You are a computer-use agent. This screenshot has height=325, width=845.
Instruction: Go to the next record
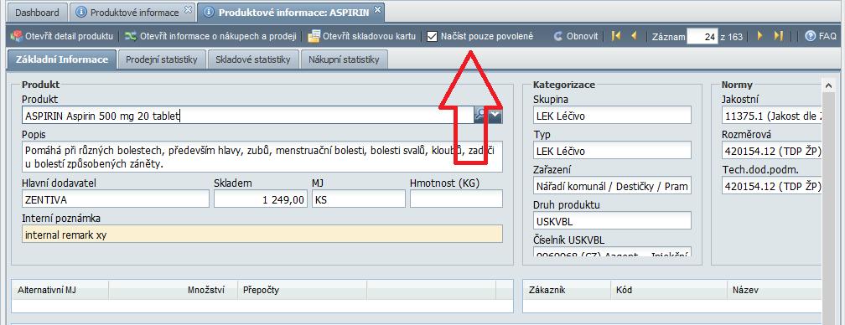click(x=760, y=36)
